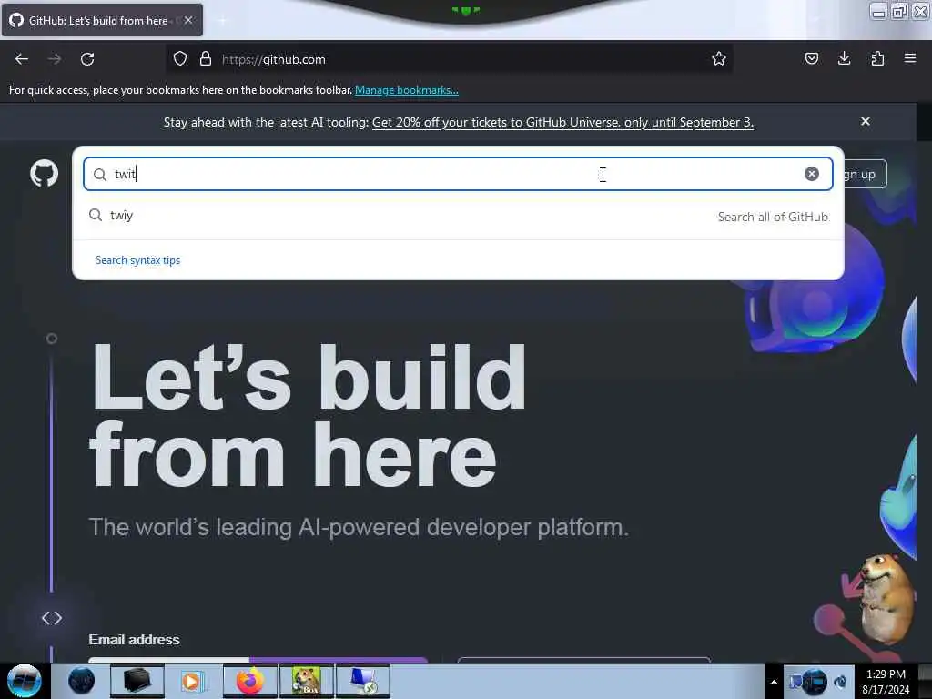
Task: Open the Firefox taskbar icon
Action: click(250, 681)
